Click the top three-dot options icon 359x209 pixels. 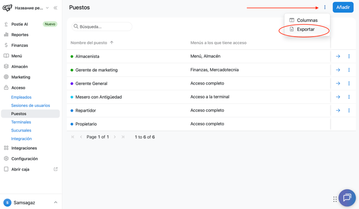pos(325,7)
